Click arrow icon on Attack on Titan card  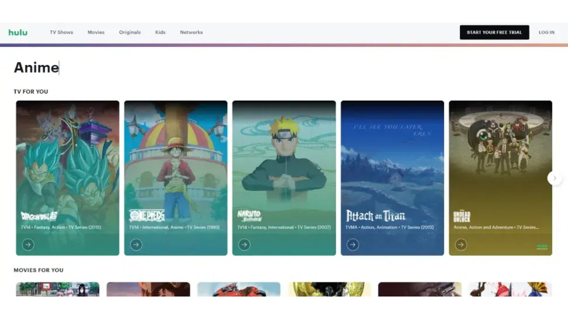pyautogui.click(x=353, y=245)
